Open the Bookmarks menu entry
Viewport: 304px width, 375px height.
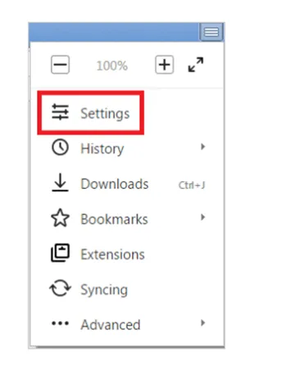pos(127,218)
